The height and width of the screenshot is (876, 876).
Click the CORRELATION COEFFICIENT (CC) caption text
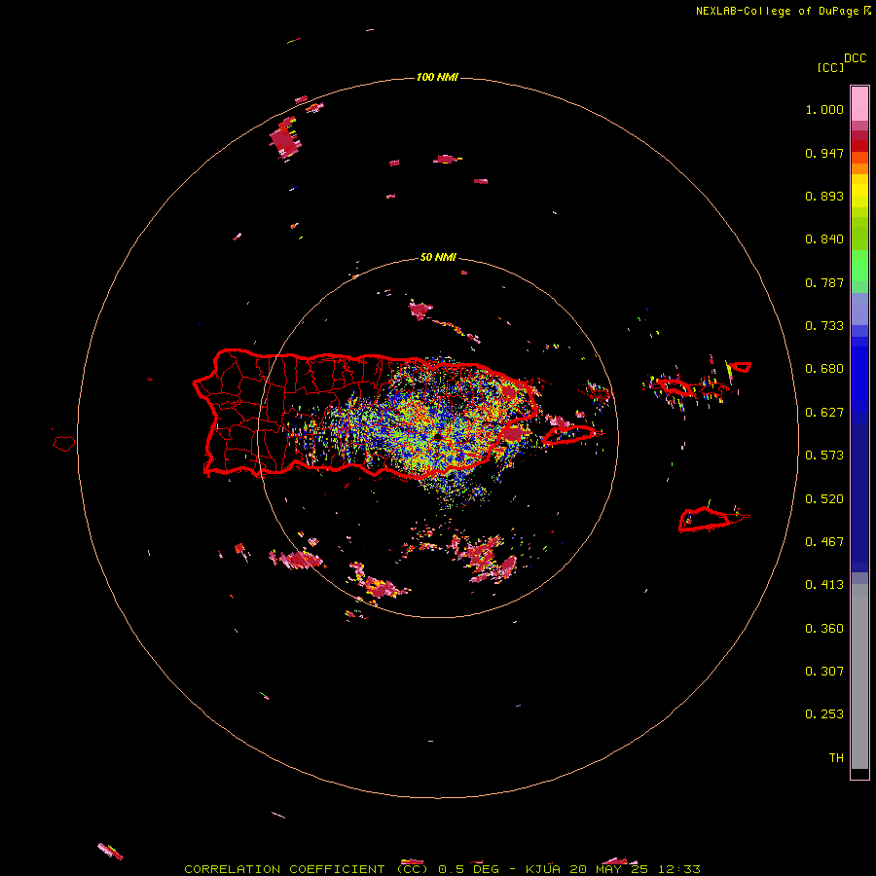point(307,869)
